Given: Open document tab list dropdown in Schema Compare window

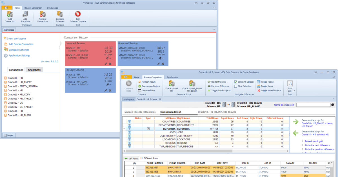Looking at the screenshot, I should point(214,29).
